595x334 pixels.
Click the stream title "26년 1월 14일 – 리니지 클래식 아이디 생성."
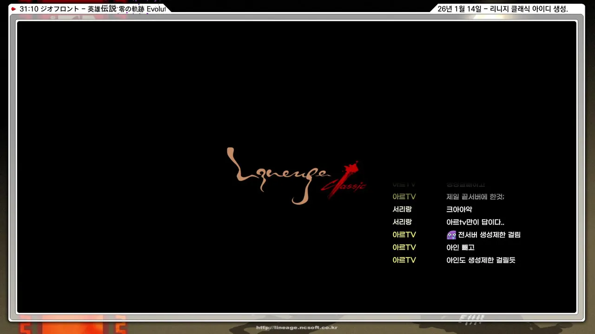click(x=503, y=9)
